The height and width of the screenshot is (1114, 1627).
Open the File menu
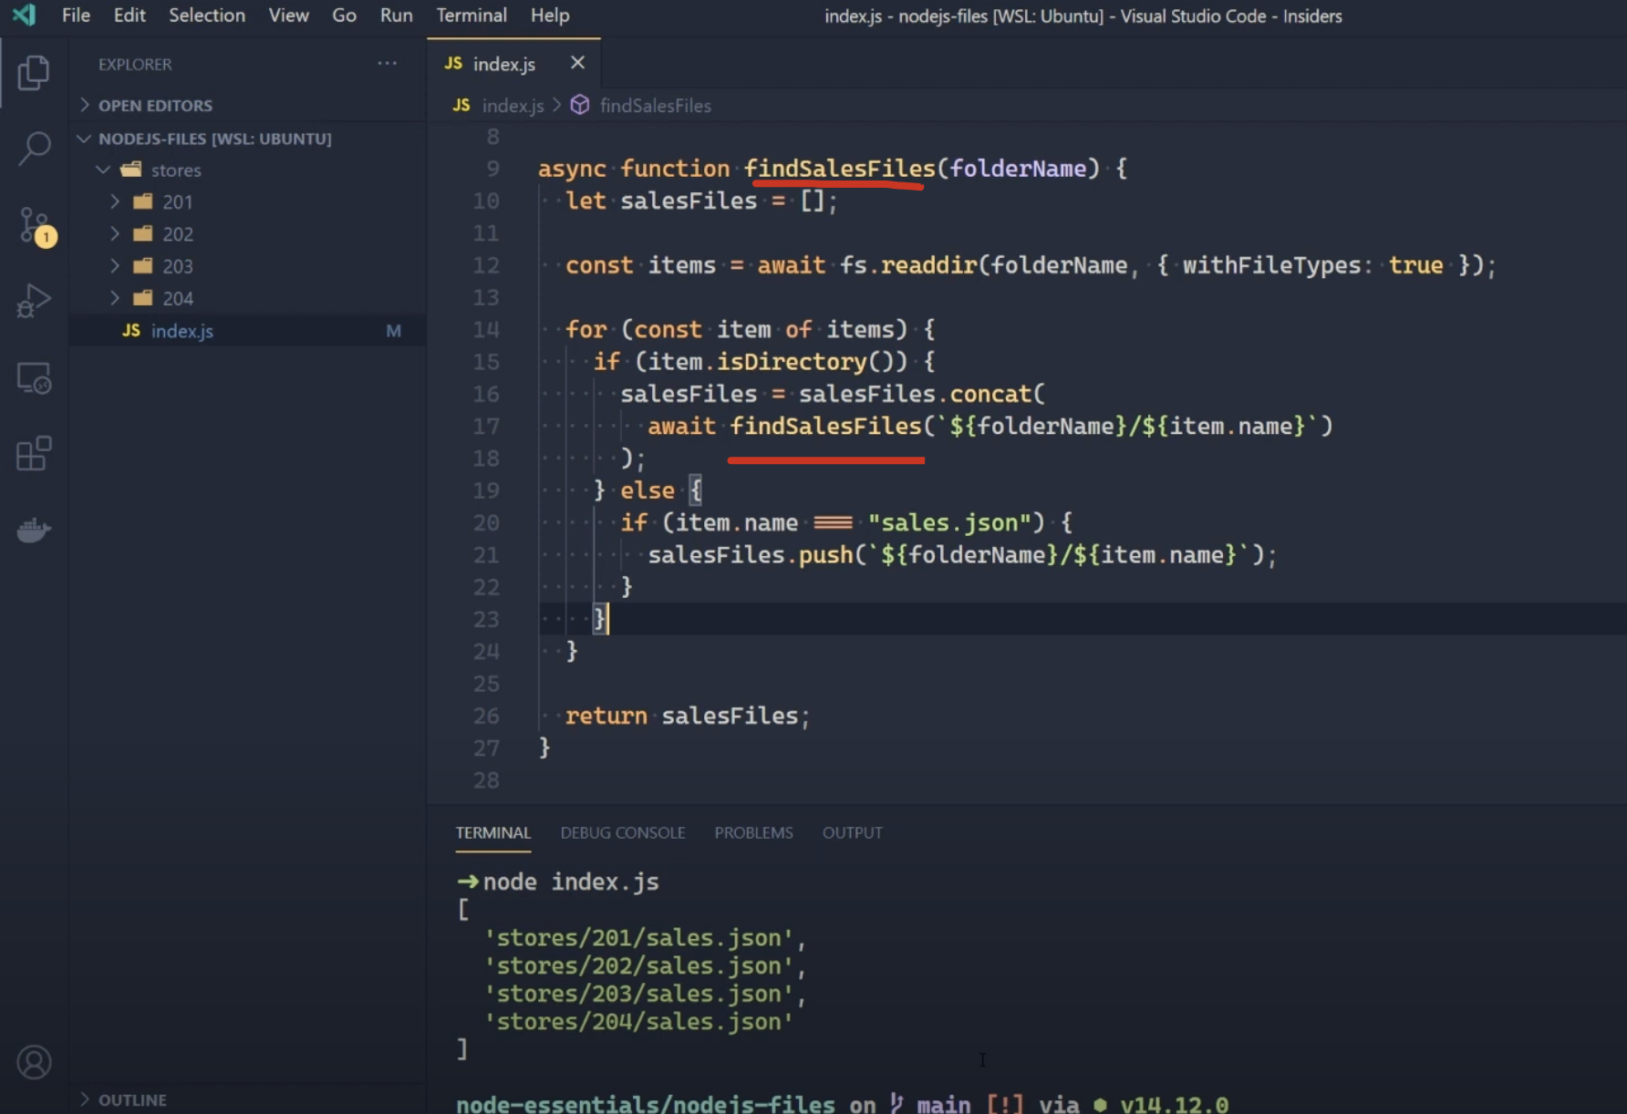76,15
